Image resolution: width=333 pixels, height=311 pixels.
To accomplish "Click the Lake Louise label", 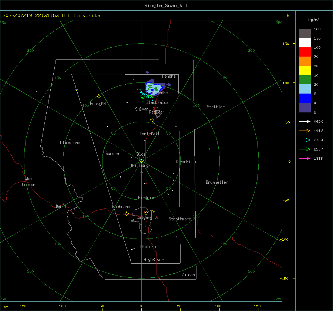I will click(x=28, y=182).
